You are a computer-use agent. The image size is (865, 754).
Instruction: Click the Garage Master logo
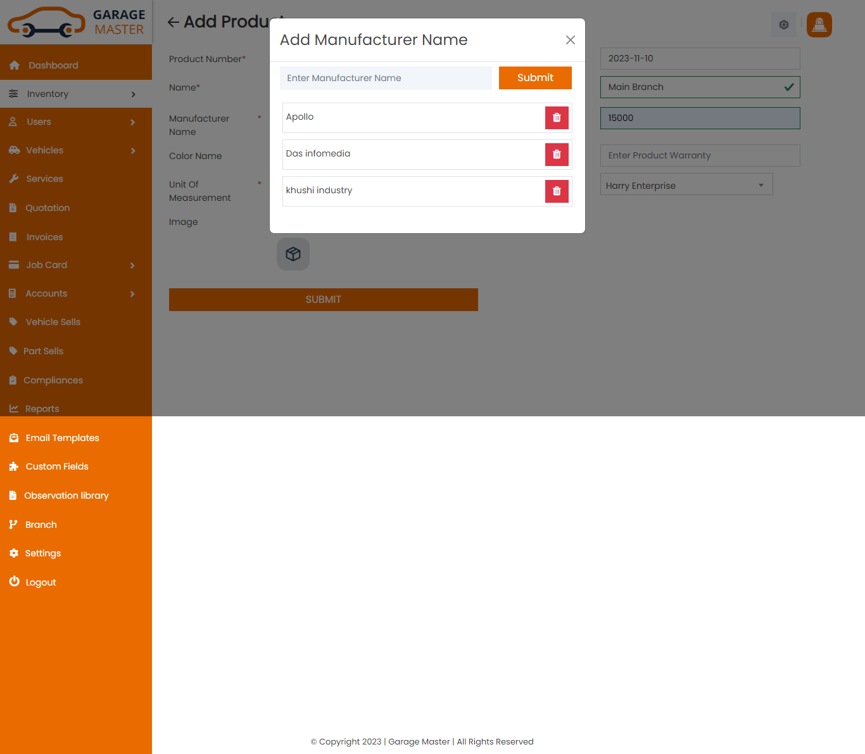[x=76, y=22]
